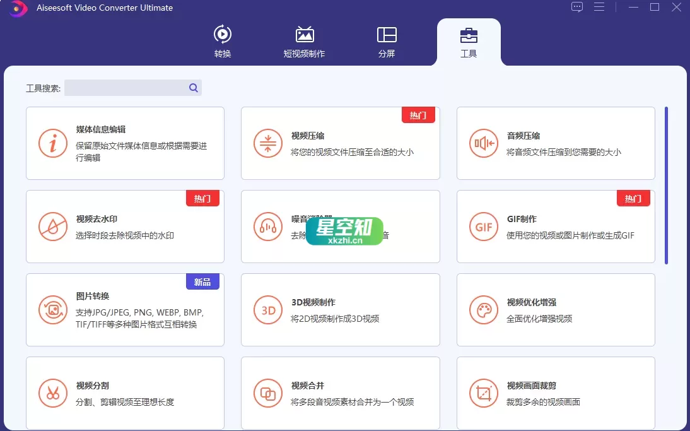Switch to the 转换 conversion tab
The image size is (690, 431).
[223, 40]
